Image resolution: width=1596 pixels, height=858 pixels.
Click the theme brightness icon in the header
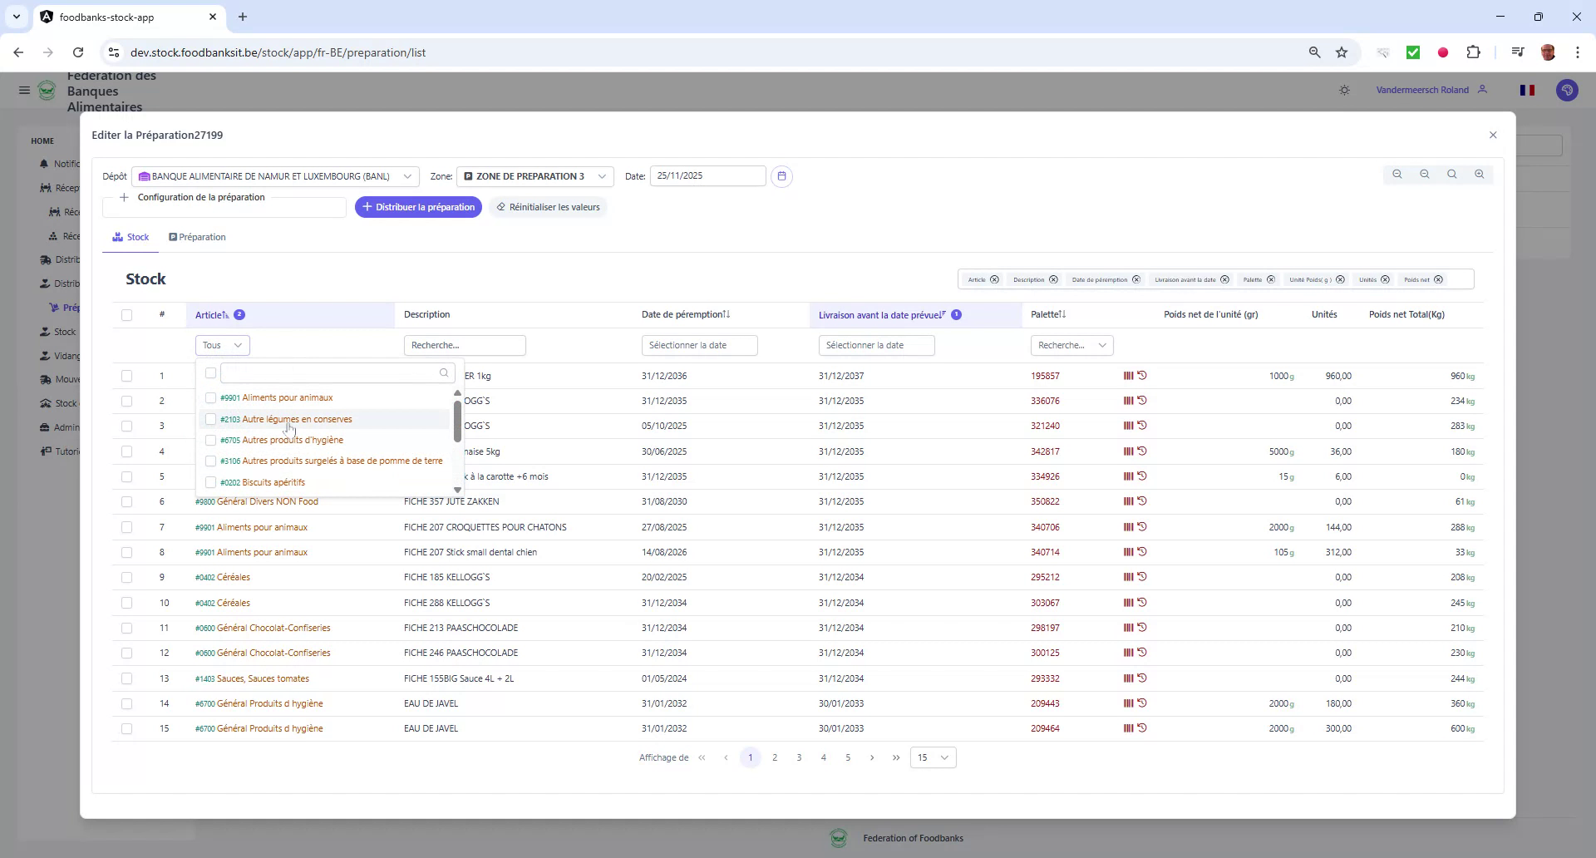click(1344, 89)
